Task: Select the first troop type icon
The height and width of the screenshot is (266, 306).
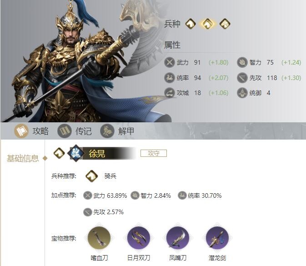Action: pos(191,24)
